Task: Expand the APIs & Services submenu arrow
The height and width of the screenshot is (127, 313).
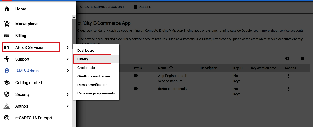Action: click(x=68, y=47)
